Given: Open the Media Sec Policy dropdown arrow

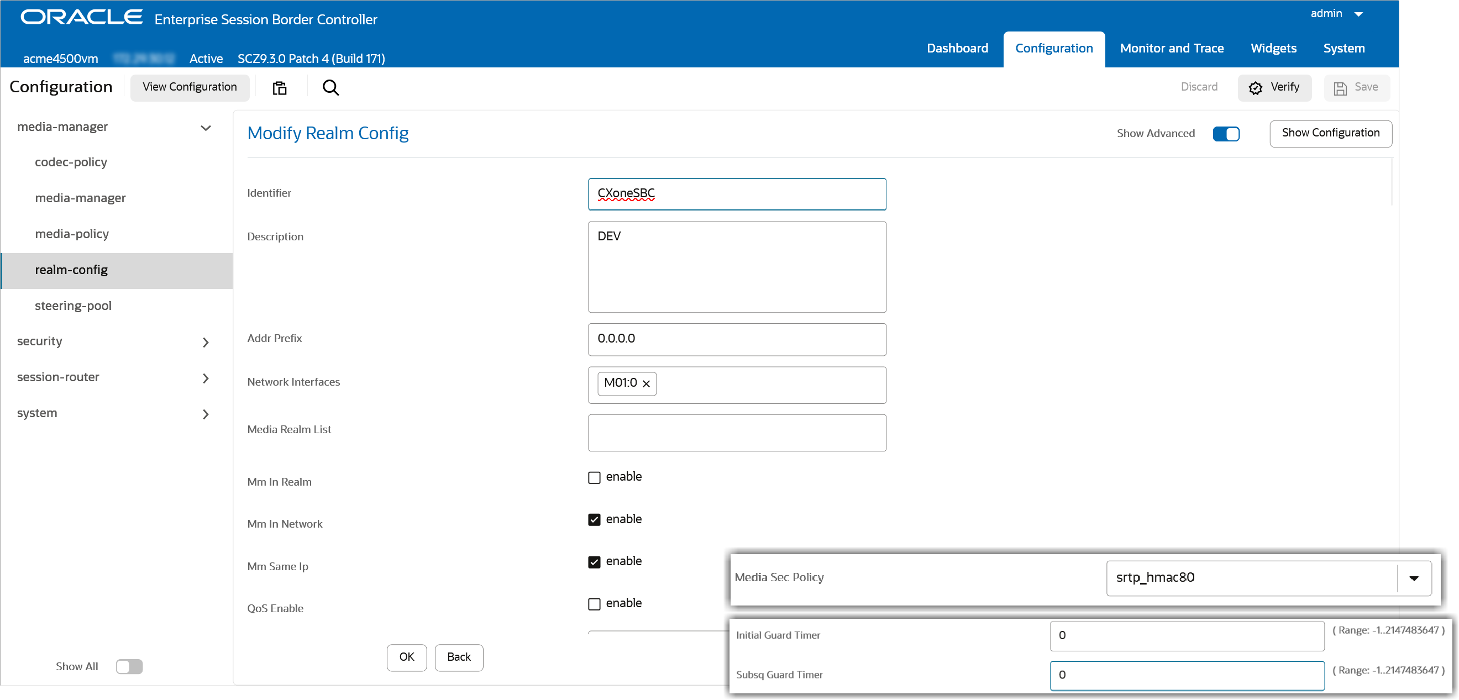Looking at the screenshot, I should pos(1414,578).
